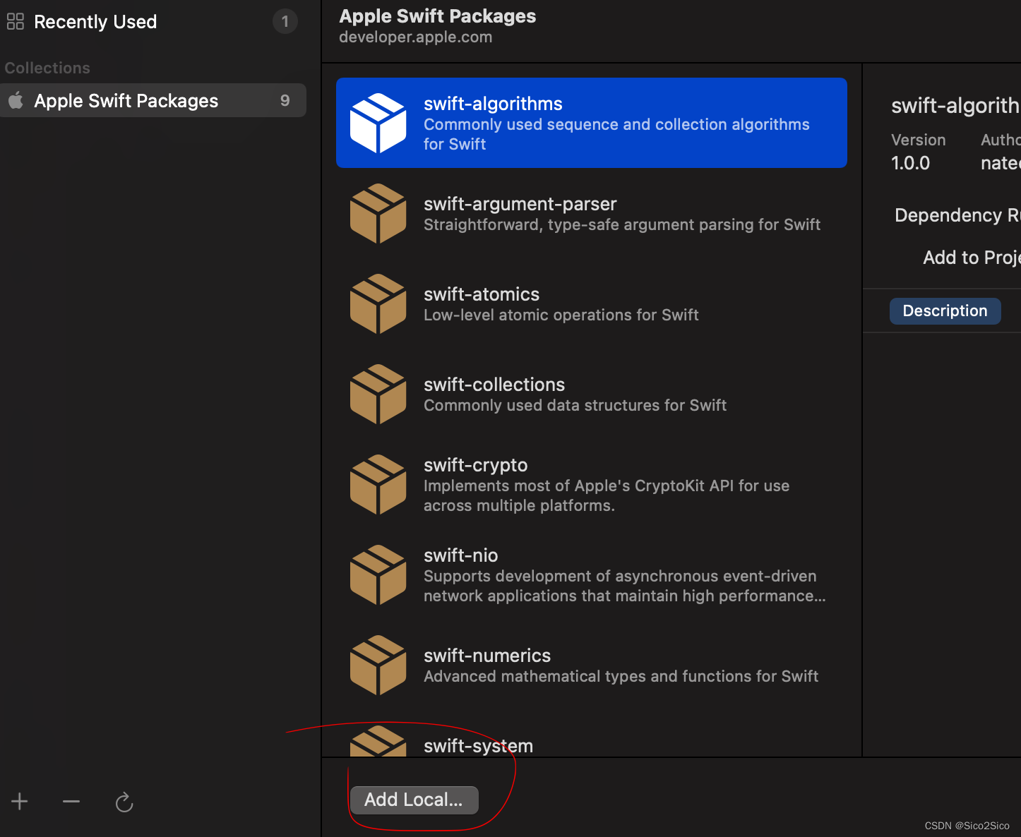
Task: Click the swift-nio package box icon
Action: click(x=378, y=574)
